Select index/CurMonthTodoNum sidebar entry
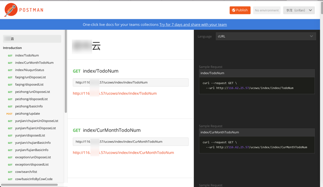The image size is (323, 187). (34, 63)
